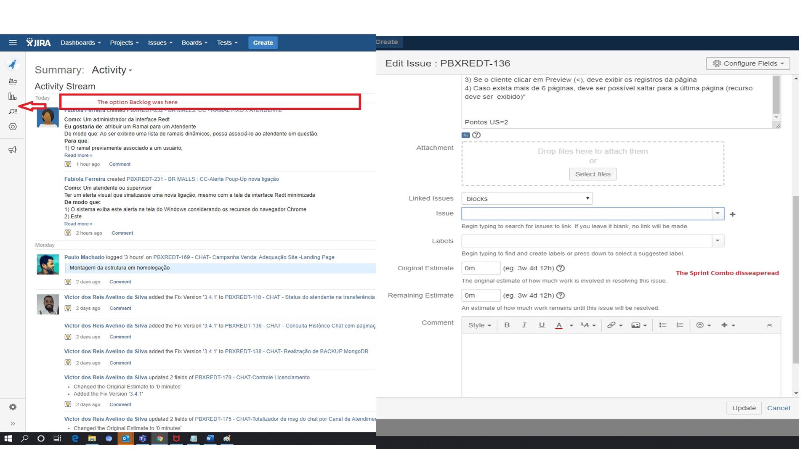
Task: Click help icon next to Remaining Estimate
Action: [x=561, y=296]
